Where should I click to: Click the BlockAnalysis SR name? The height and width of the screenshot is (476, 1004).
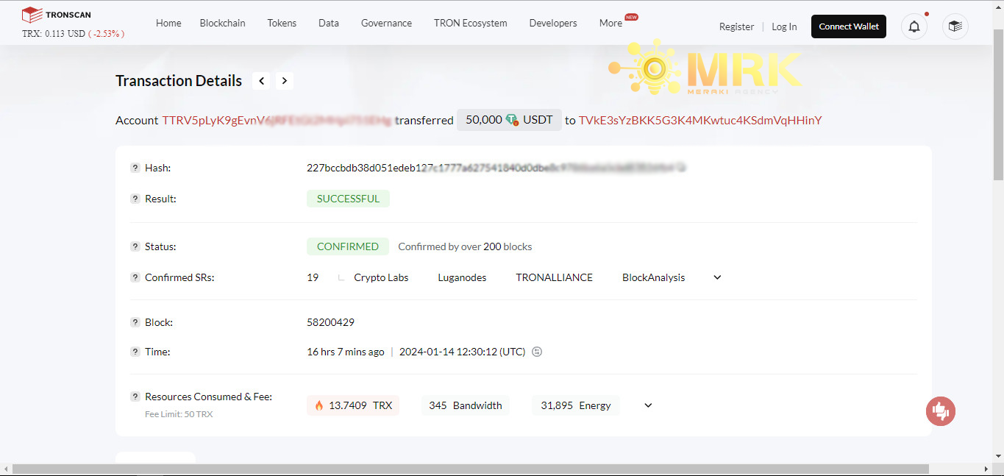pos(653,277)
